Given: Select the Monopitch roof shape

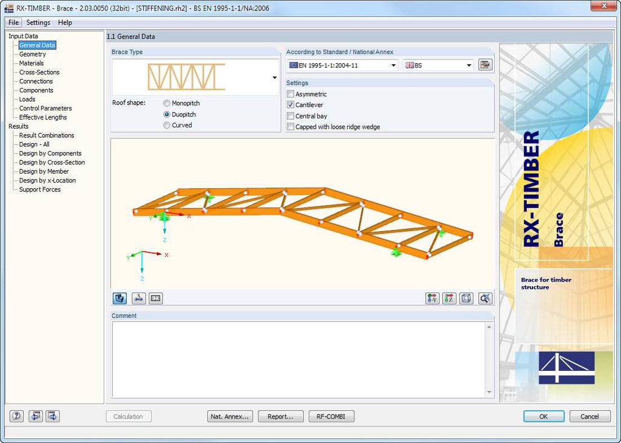Looking at the screenshot, I should [167, 103].
